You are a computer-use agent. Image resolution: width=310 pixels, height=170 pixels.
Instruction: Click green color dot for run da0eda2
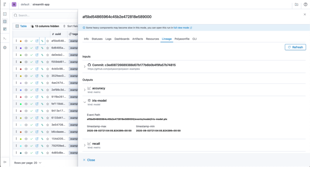click(x=21, y=55)
